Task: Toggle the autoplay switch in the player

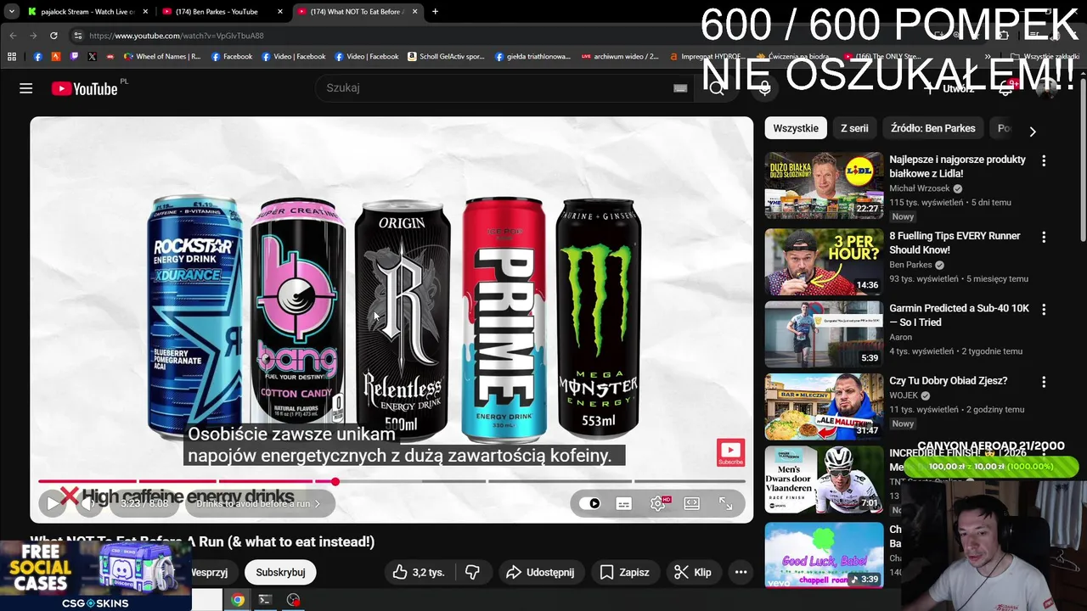Action: tap(590, 503)
